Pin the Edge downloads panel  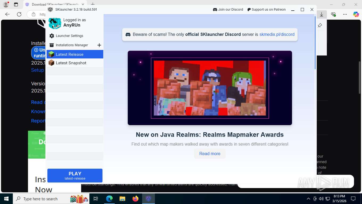tap(320, 25)
